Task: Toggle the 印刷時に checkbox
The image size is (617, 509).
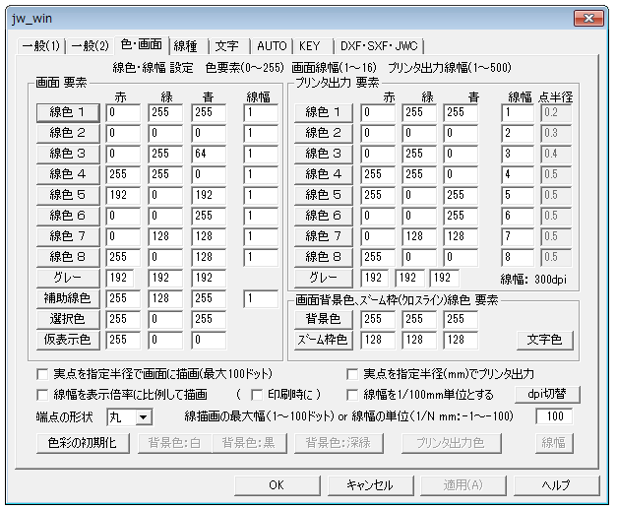Action: click(x=257, y=395)
